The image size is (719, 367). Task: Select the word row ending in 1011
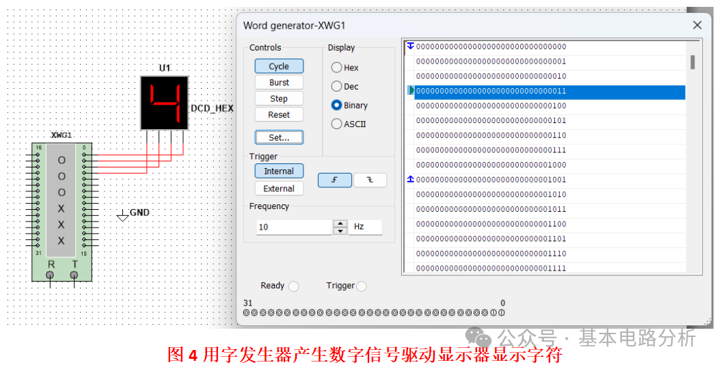point(550,209)
